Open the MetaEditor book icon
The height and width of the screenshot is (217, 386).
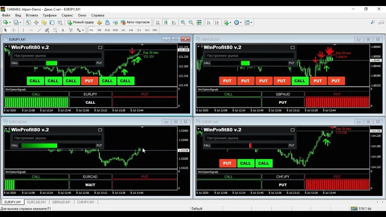(x=99, y=22)
